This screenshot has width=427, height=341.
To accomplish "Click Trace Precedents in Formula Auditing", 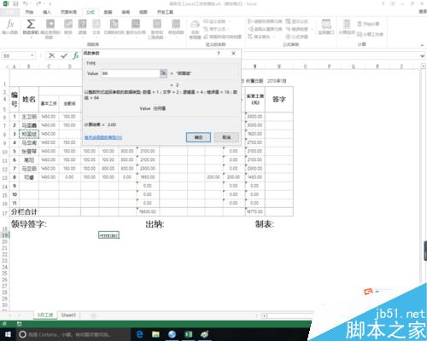I will point(265,21).
